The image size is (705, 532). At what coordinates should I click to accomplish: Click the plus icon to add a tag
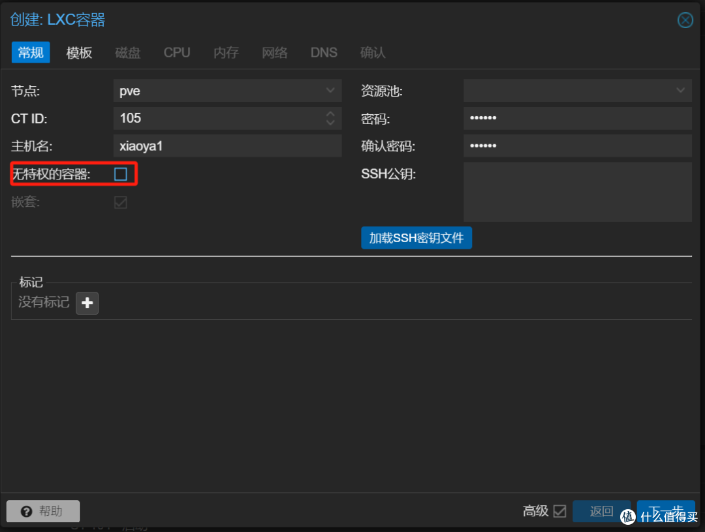(x=87, y=302)
